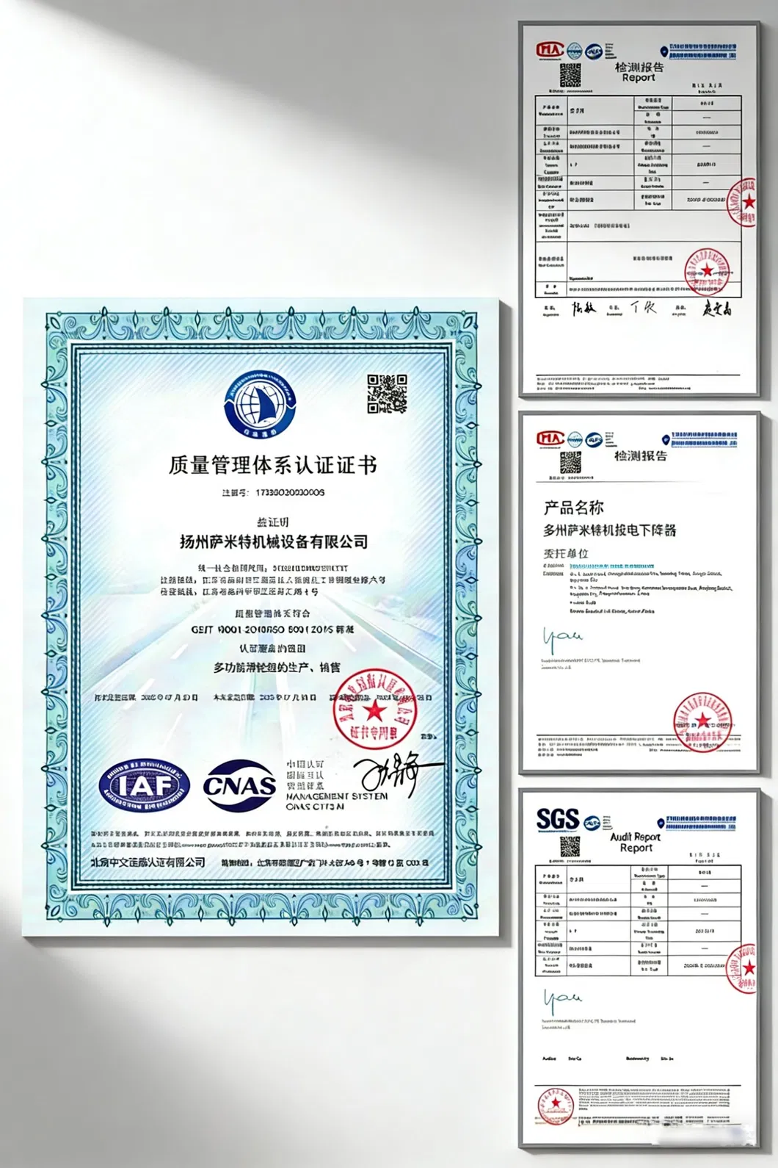This screenshot has width=778, height=1168.
Task: Click the red CMA logo on the middle report
Action: pos(549,439)
